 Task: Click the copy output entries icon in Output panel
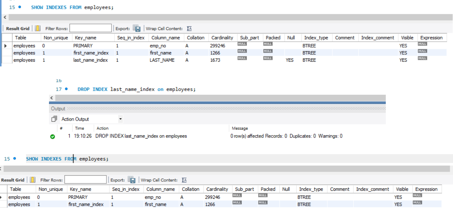click(x=53, y=119)
